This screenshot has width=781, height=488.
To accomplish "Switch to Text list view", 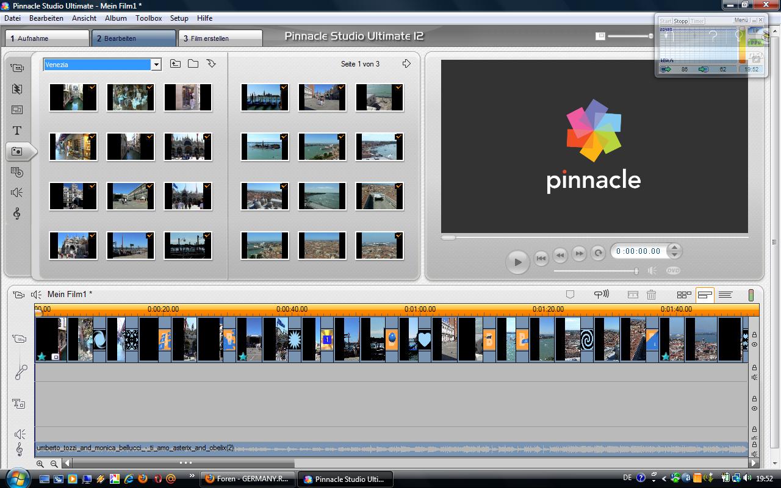I will [x=725, y=295].
